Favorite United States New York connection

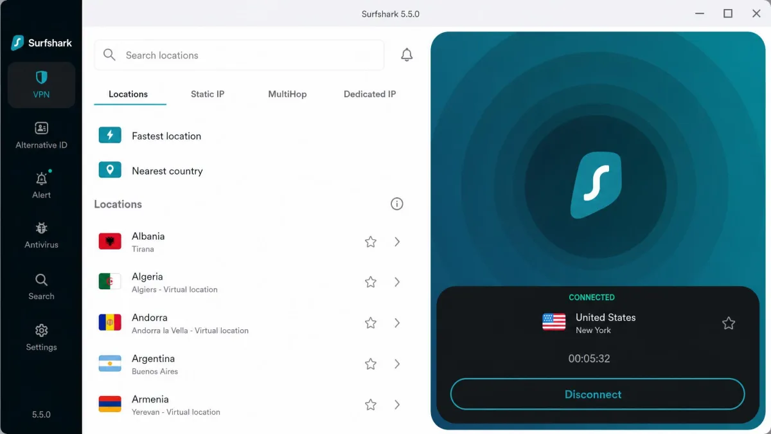(x=729, y=323)
